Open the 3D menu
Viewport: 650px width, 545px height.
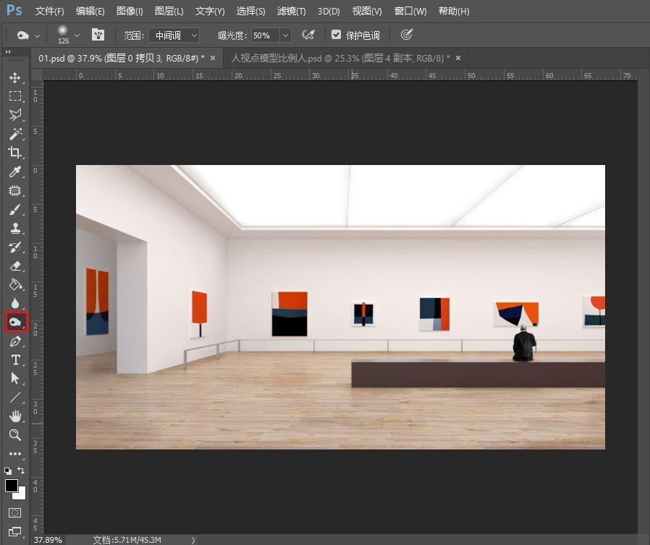(x=329, y=11)
